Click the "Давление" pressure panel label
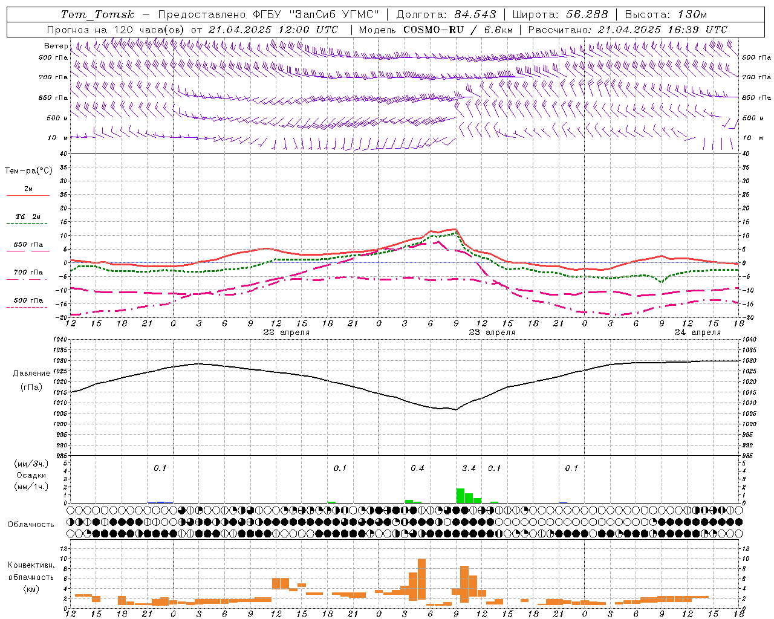774x619 pixels. 31,374
